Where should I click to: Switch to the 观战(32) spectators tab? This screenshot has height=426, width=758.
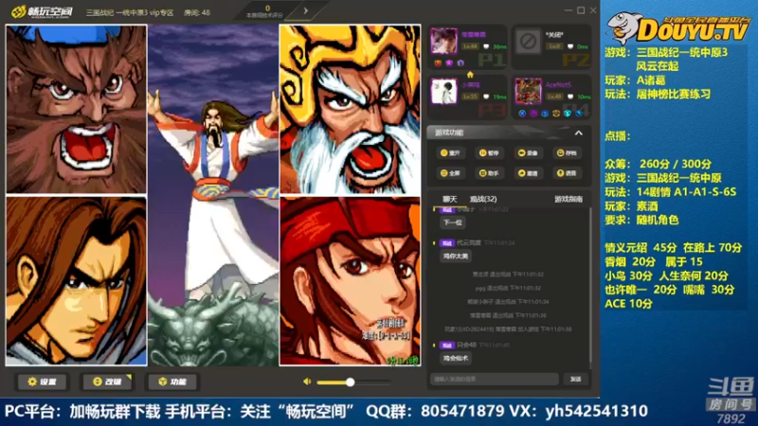[483, 199]
